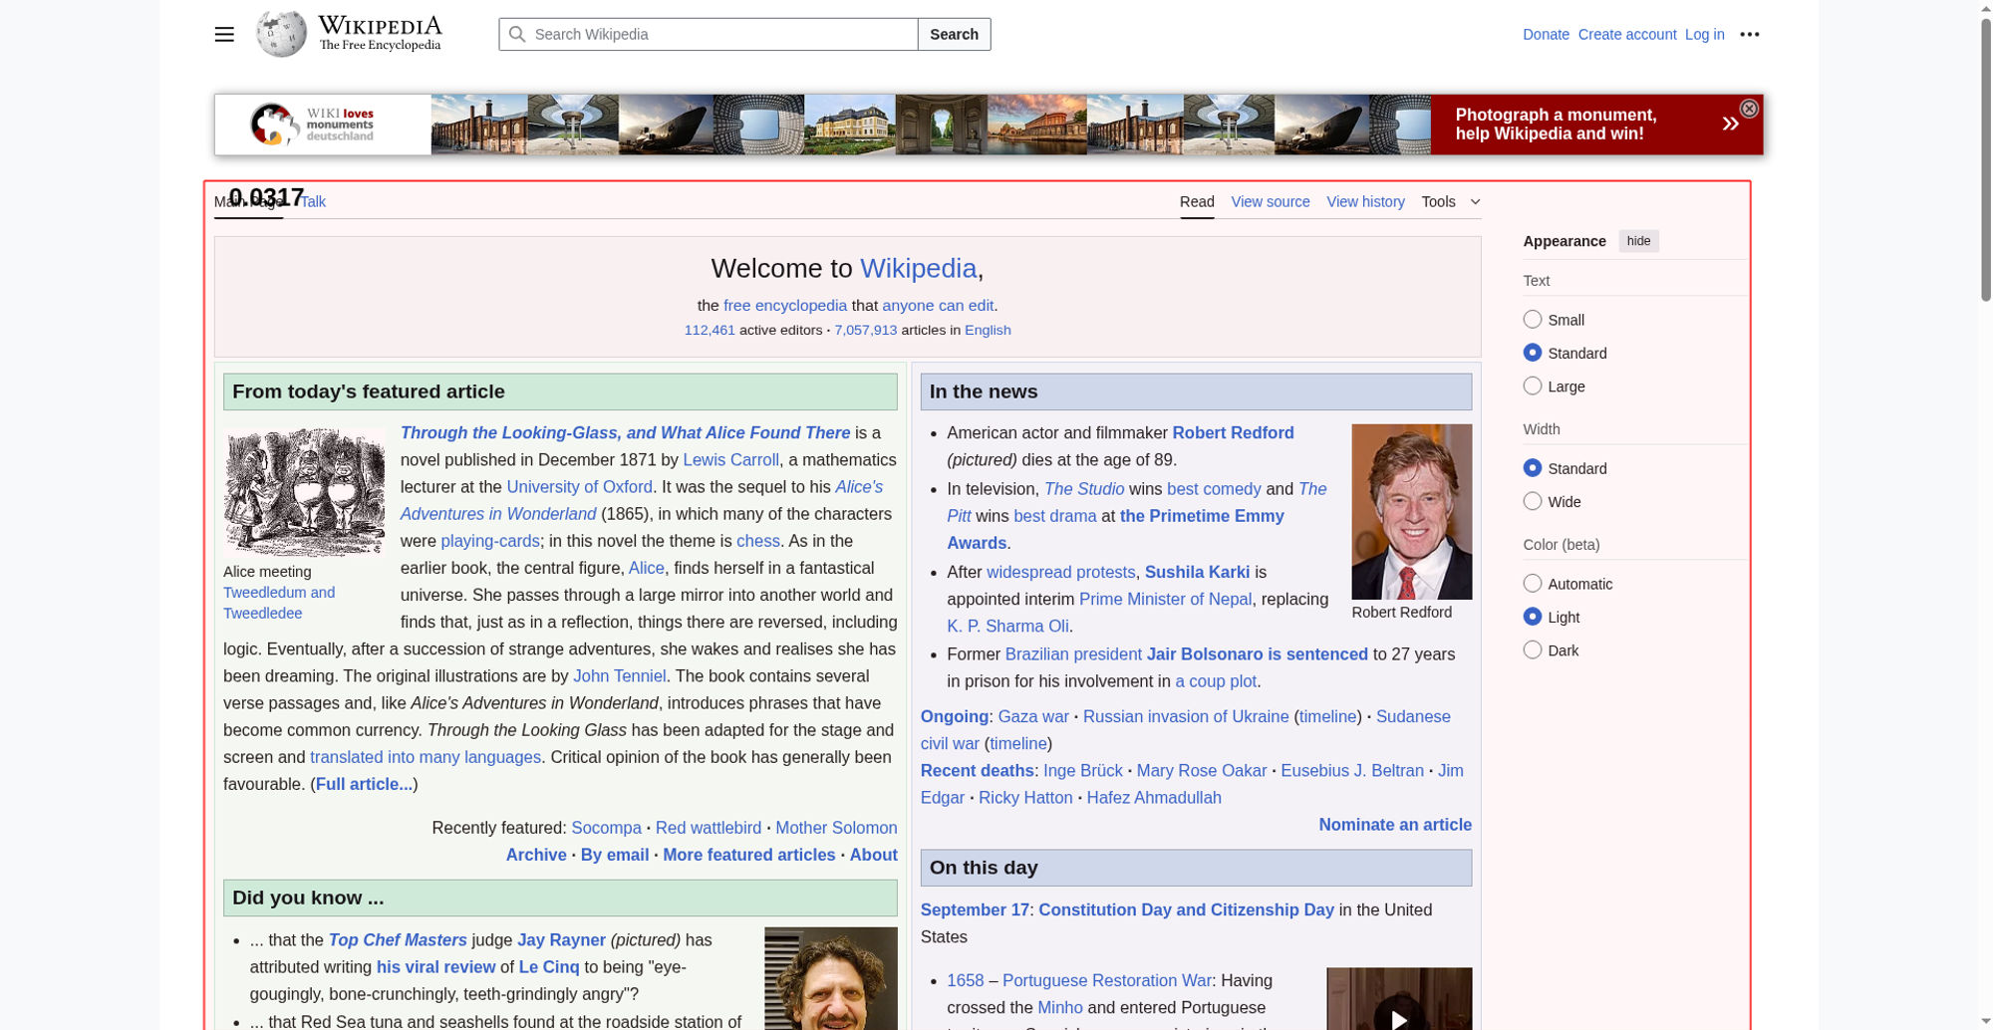
Task: Click the free encyclopedia link
Action: (784, 306)
